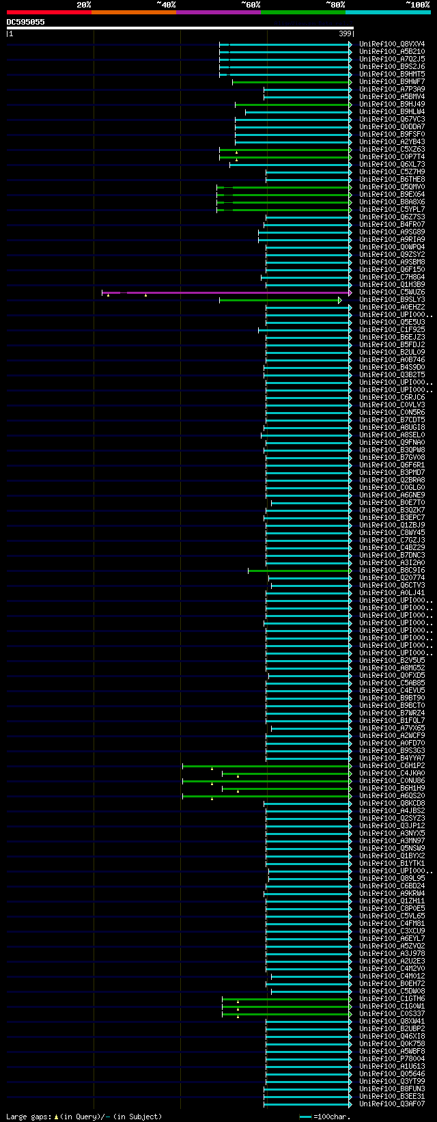The image size is (437, 1122).
Task: Select hit label UniRef100_C0S337
Action: tap(392, 1013)
